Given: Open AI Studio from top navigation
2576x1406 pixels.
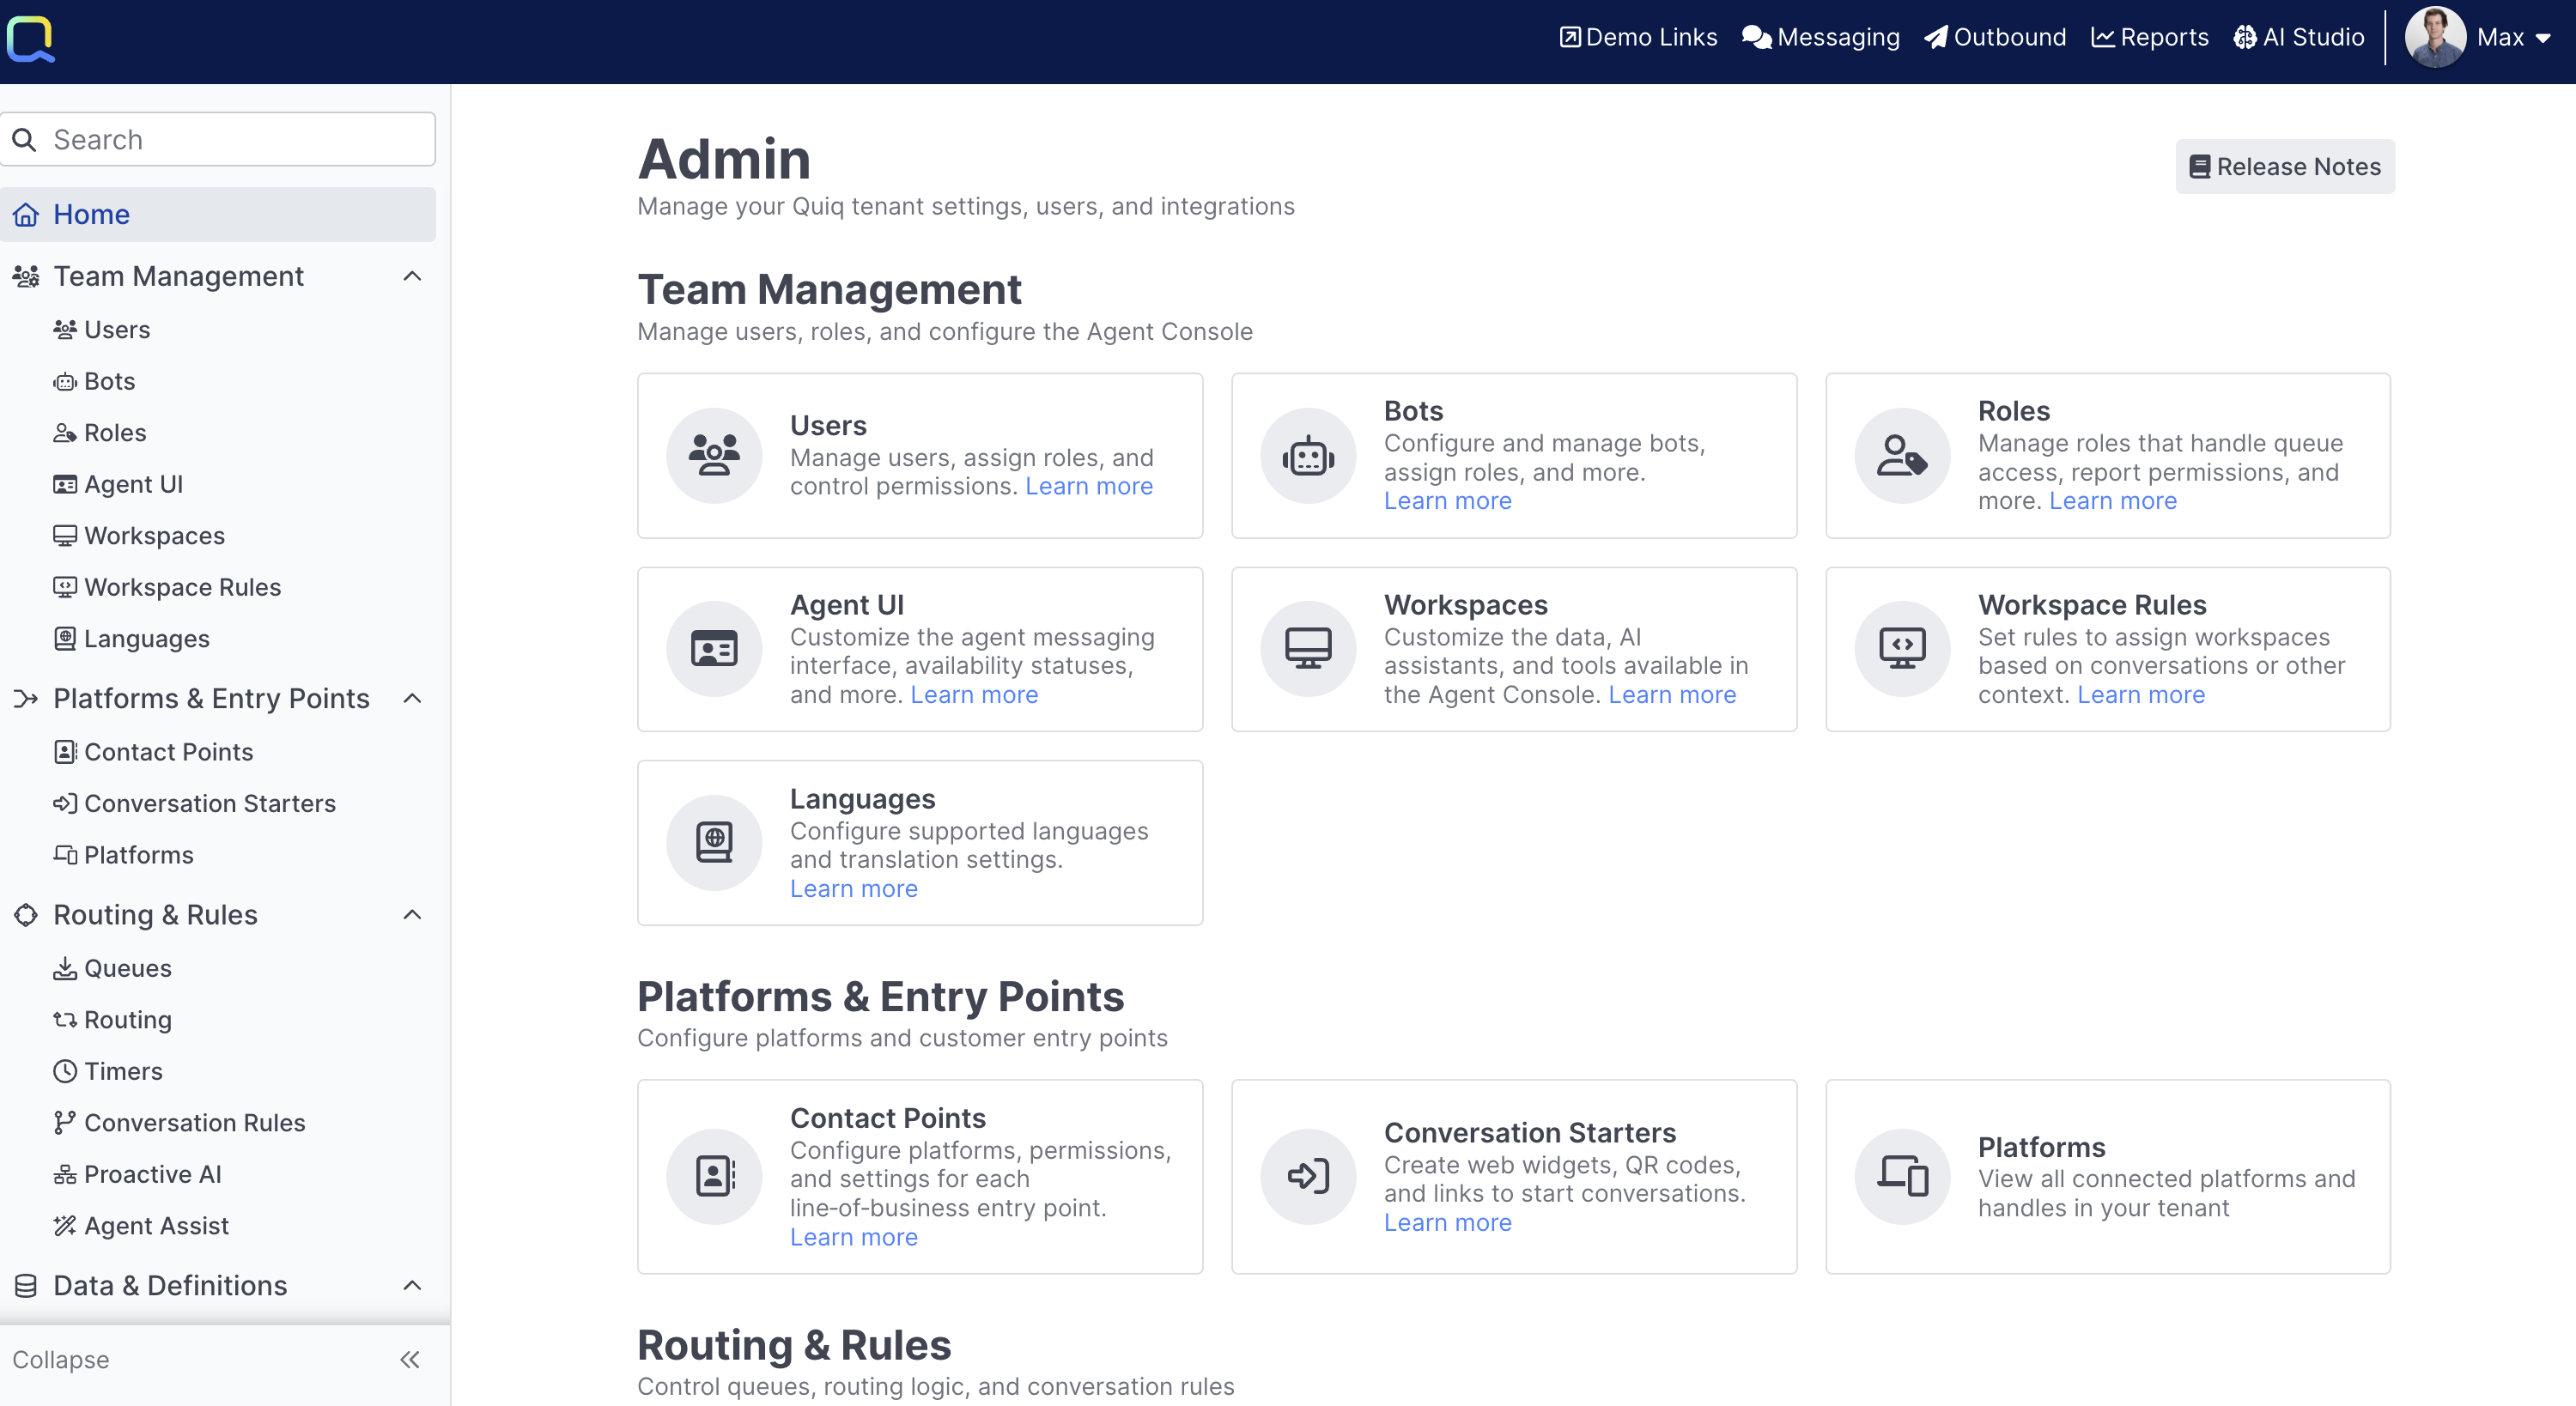Looking at the screenshot, I should coord(2299,38).
